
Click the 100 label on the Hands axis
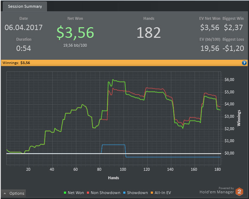123,169
